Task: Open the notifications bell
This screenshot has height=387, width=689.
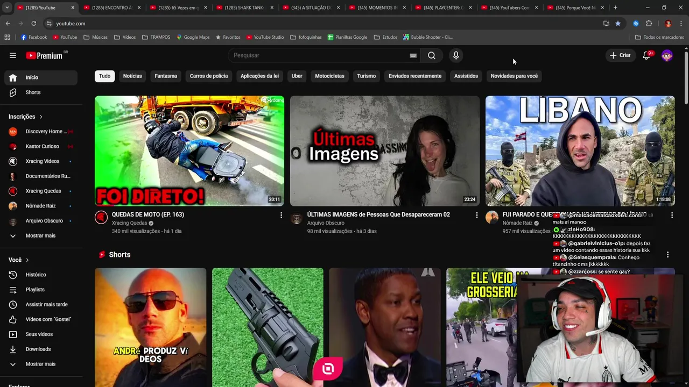Action: 647,55
